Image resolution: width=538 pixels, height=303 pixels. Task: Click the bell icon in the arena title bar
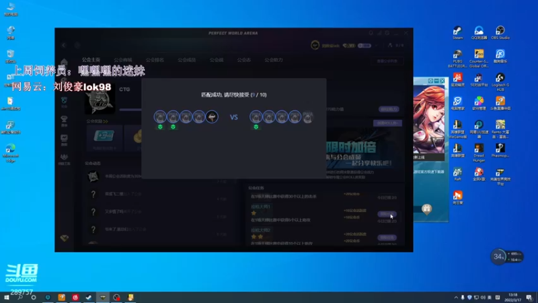pyautogui.click(x=371, y=33)
